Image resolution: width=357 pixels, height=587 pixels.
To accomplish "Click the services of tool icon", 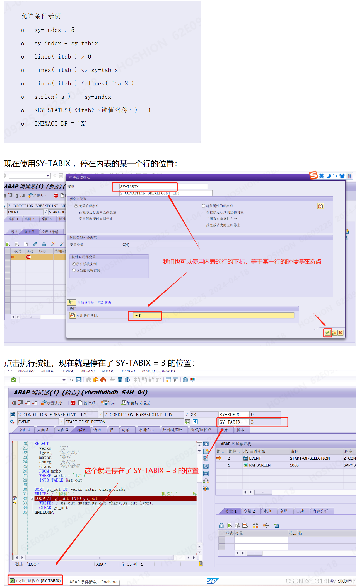I will click(206, 488).
